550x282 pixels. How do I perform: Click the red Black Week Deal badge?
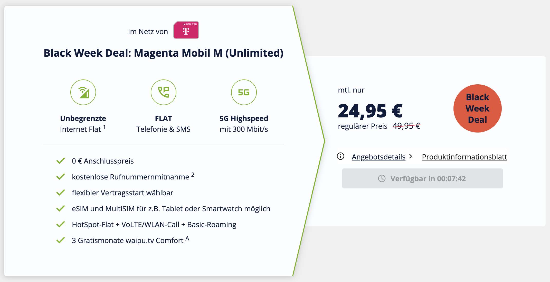point(477,108)
